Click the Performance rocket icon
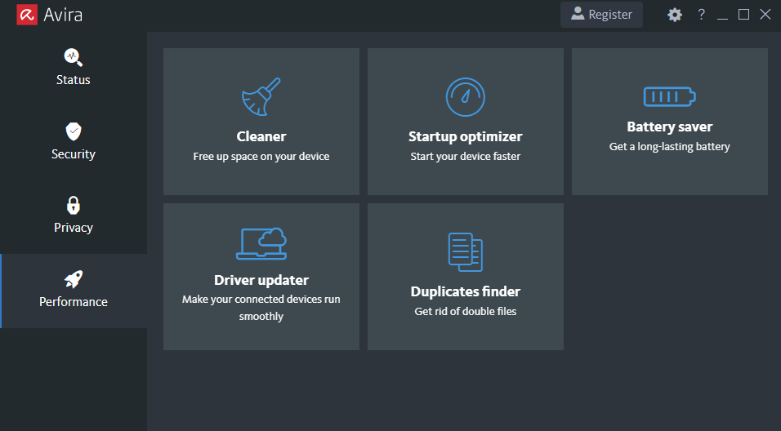The image size is (781, 431). [74, 279]
